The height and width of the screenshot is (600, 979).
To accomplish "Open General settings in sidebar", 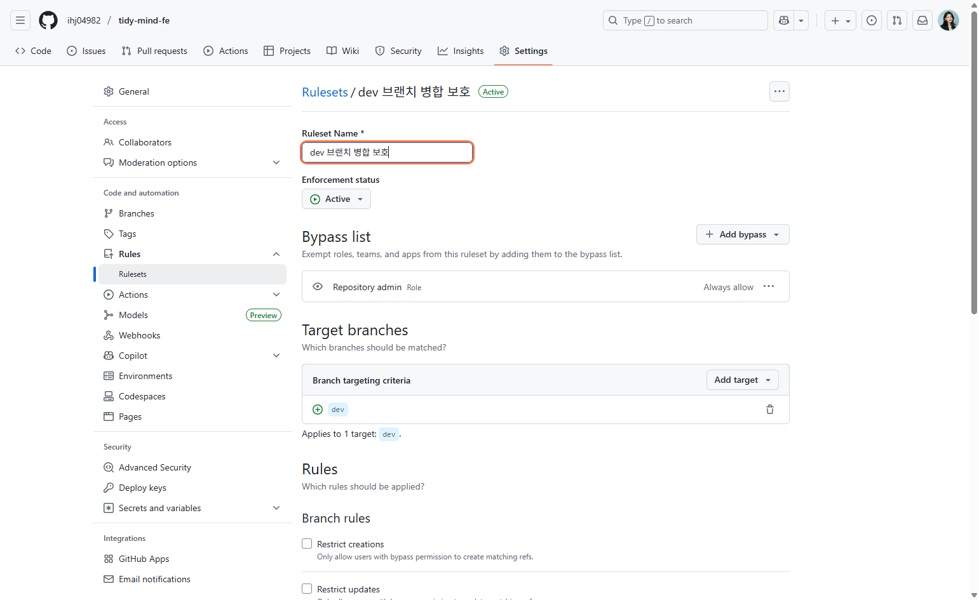I will [192, 91].
